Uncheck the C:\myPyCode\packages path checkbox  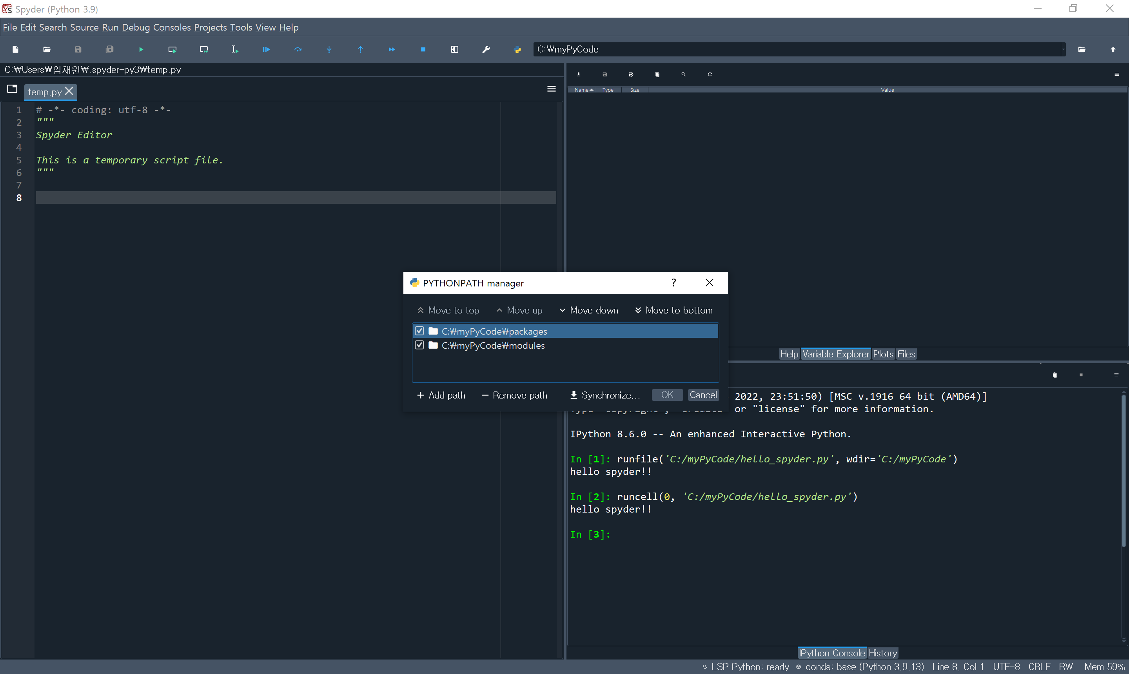pos(419,331)
